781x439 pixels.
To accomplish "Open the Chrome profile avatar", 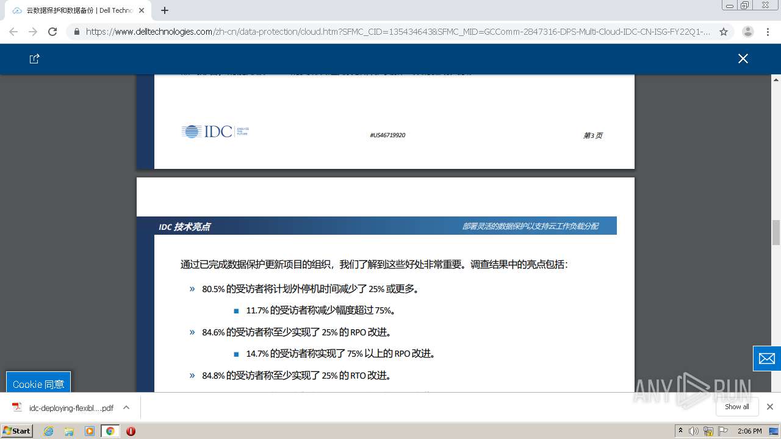I will [x=747, y=32].
